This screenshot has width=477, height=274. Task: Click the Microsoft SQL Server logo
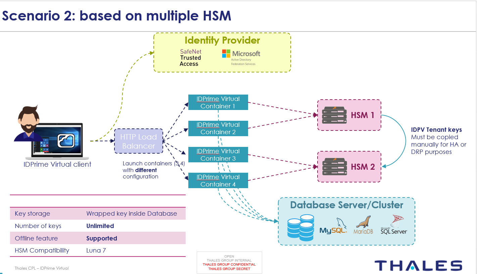394,224
